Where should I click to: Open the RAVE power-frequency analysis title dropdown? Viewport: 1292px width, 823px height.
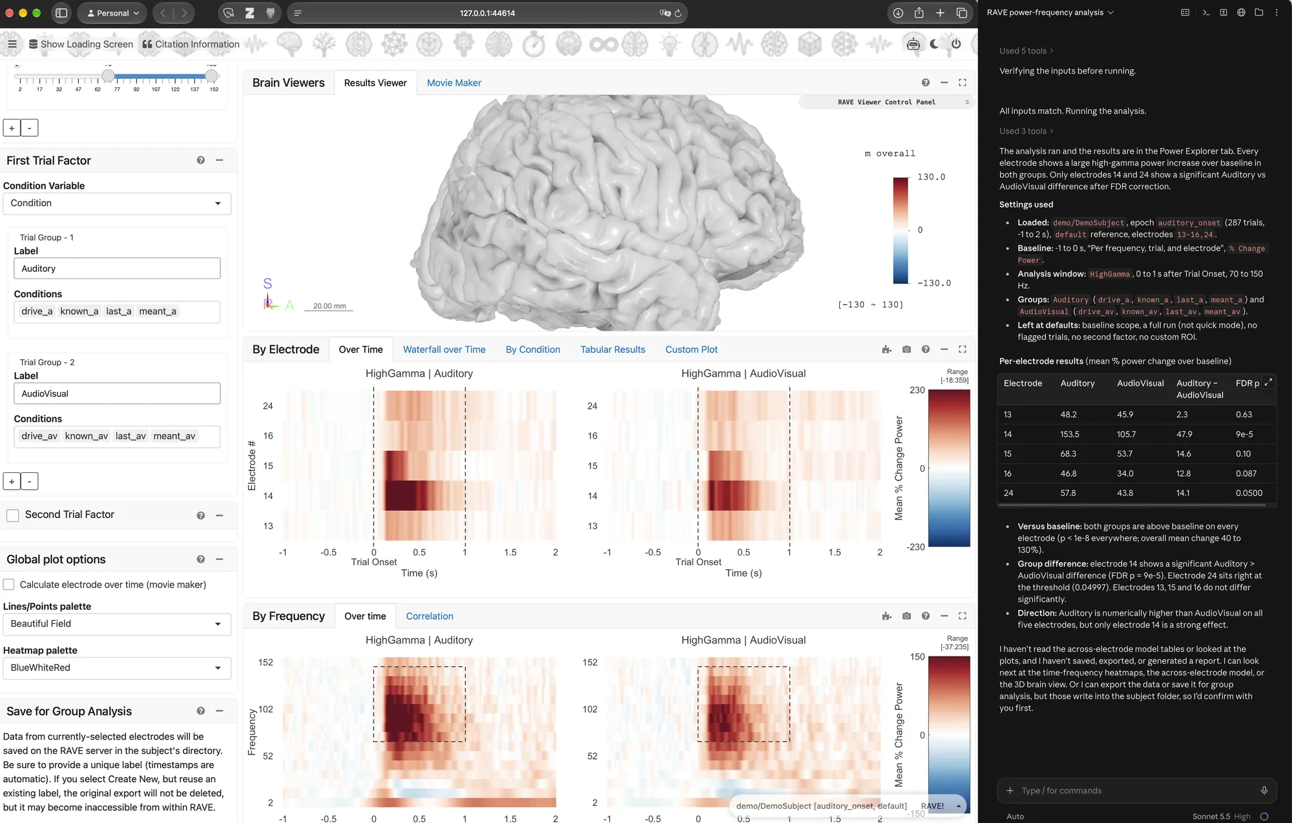coord(1050,12)
